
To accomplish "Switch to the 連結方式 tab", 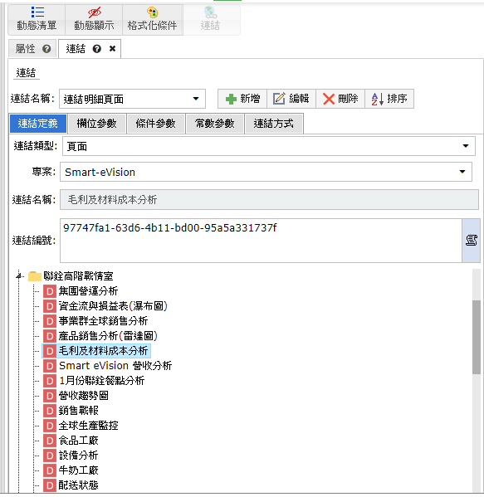I will point(274,124).
